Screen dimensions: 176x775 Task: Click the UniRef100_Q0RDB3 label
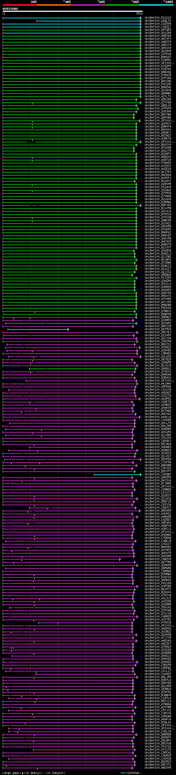tap(158, 429)
